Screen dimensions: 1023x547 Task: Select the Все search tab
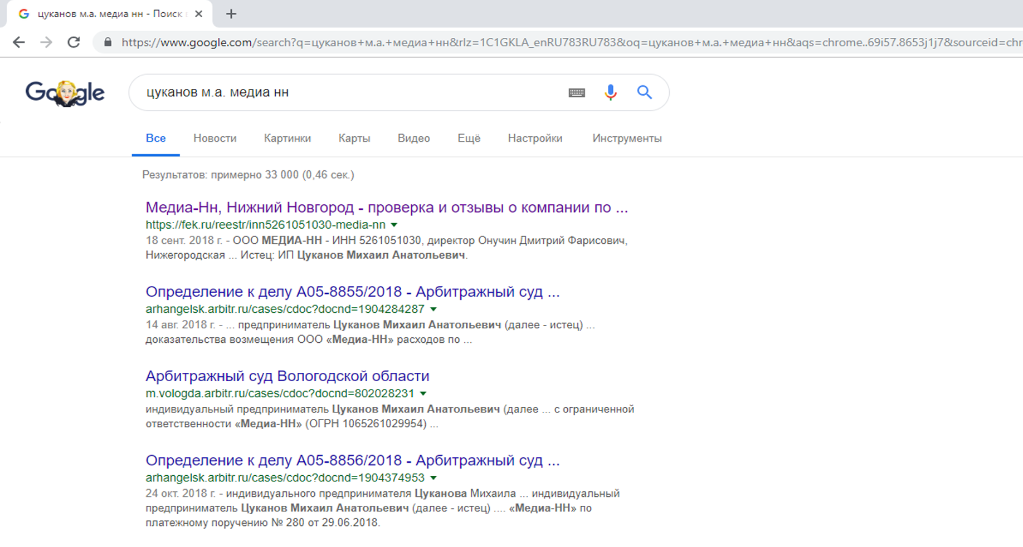[156, 138]
